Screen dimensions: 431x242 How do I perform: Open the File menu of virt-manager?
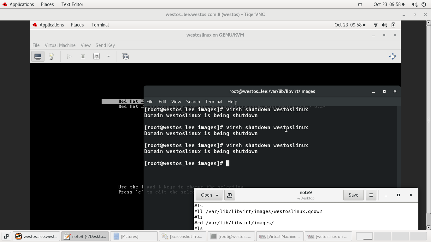tap(36, 45)
